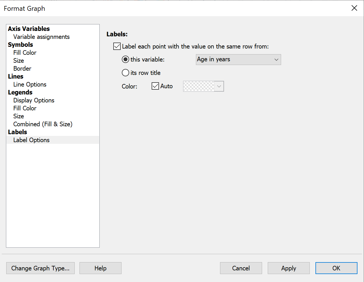Choose the 'its row title' radio option

(125, 73)
